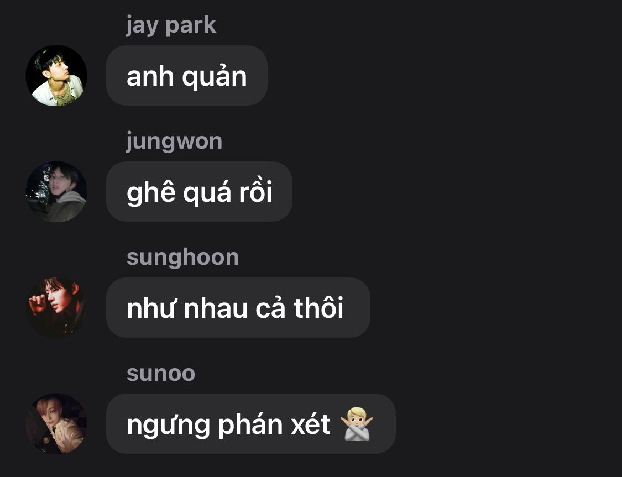Click the "ngưng phán xét" message text
Screen dimensions: 622x477
click(x=228, y=425)
